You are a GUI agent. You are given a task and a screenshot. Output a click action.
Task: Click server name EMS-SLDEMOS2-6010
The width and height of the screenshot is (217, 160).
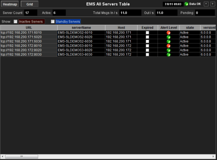[81, 33]
